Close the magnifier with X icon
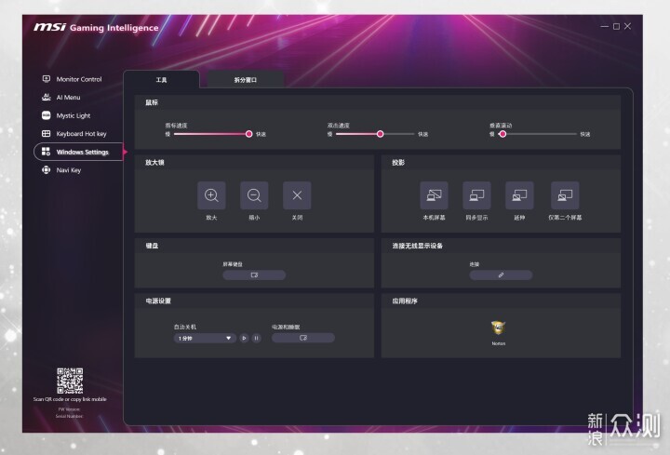The height and width of the screenshot is (455, 670). [x=297, y=195]
